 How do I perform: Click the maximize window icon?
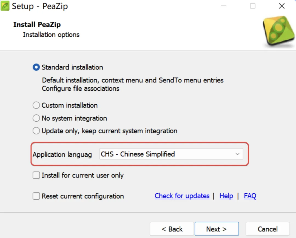[253, 6]
